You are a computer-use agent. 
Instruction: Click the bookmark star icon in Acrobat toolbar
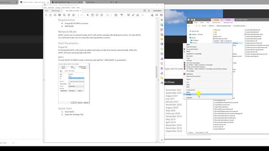pos(50,15)
